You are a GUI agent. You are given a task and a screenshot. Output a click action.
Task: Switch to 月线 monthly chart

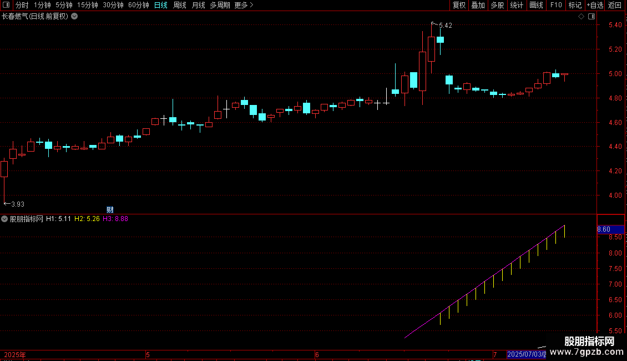[198, 5]
